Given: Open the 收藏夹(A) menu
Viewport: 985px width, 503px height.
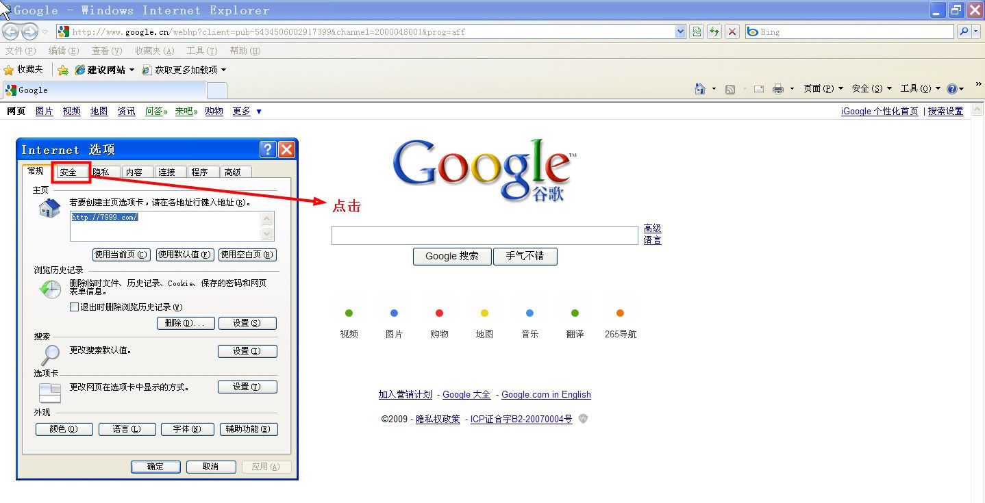Looking at the screenshot, I should click(x=155, y=51).
